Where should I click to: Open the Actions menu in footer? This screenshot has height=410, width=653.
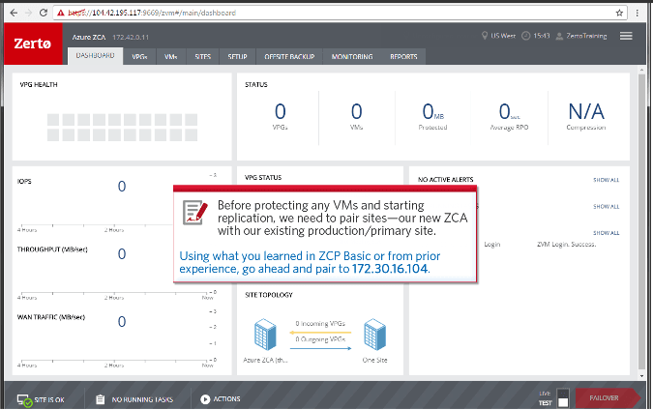tap(221, 399)
